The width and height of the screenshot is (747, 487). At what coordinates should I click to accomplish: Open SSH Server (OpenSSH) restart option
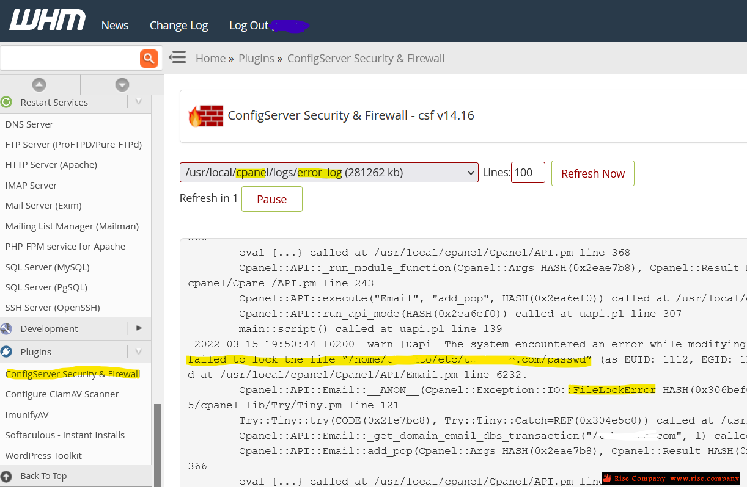click(53, 308)
